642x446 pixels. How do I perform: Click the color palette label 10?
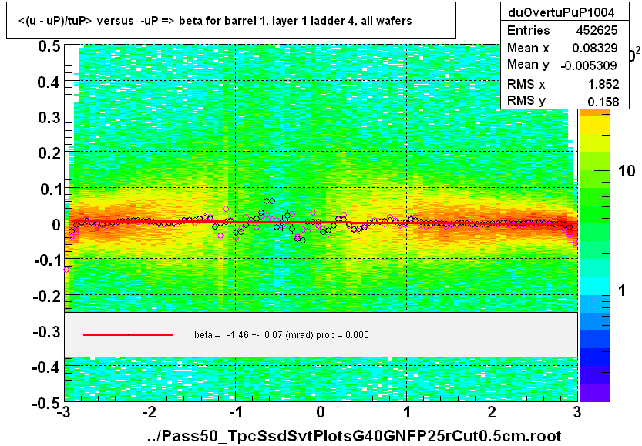[627, 171]
